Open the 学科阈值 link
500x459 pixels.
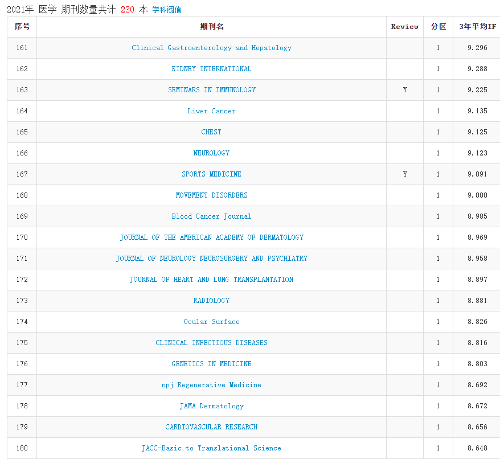point(167,10)
